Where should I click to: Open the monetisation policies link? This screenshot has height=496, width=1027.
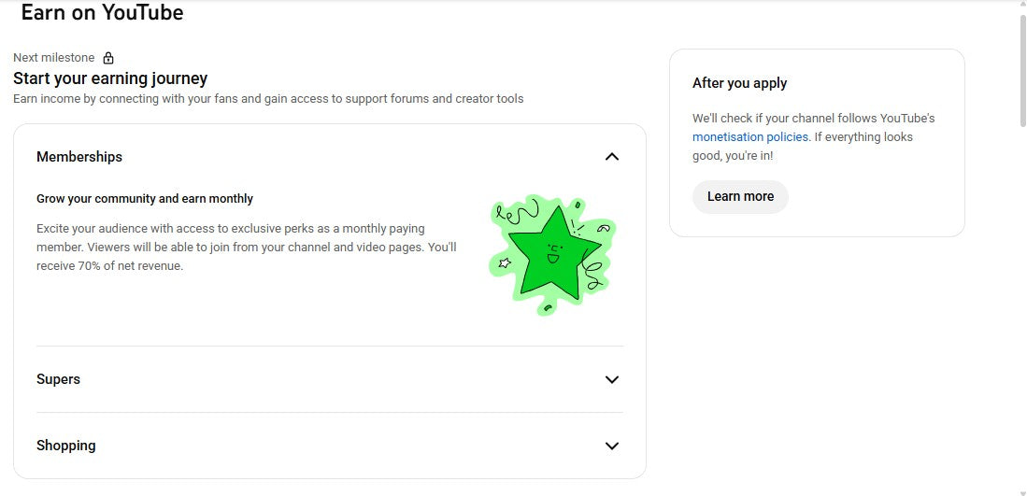click(749, 136)
